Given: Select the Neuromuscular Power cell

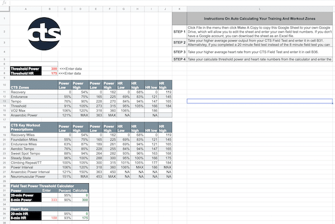Looking at the screenshot, I should pyautogui.click(x=33, y=177).
